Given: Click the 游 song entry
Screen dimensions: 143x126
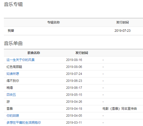Looking at the screenshot, I should (x=8, y=102).
